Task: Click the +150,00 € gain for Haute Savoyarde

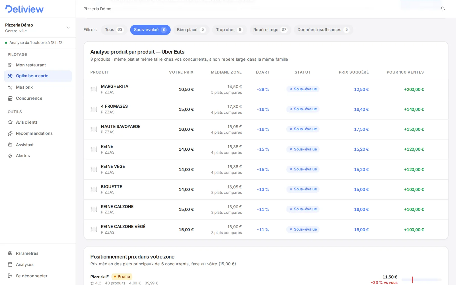Action: [414, 129]
